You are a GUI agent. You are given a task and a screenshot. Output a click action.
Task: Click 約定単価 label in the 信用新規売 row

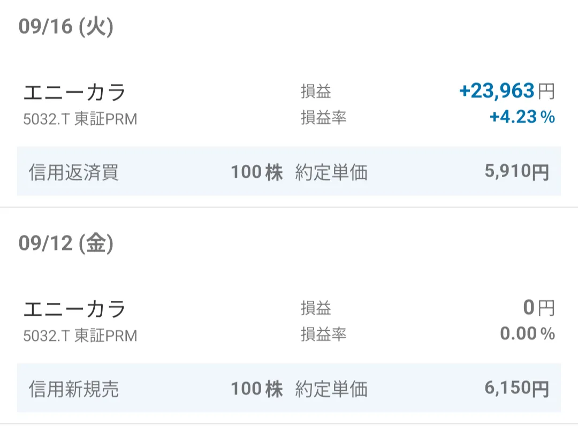tap(331, 389)
